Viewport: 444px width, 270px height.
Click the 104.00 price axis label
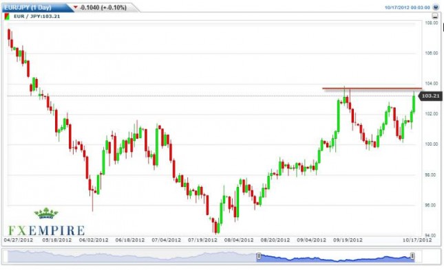pos(432,83)
